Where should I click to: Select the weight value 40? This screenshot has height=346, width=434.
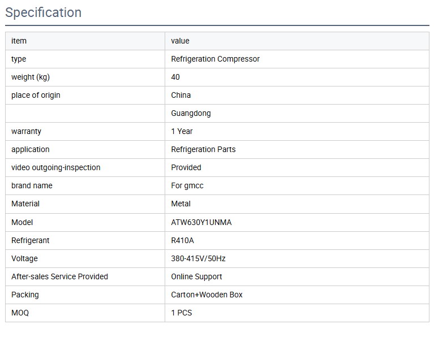tap(175, 77)
